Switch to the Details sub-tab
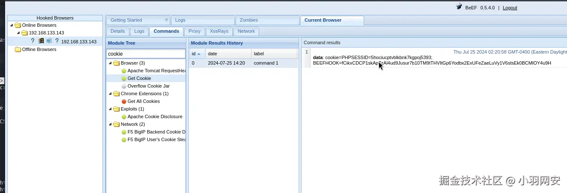Screen dimensions: 567x193 click(118, 31)
